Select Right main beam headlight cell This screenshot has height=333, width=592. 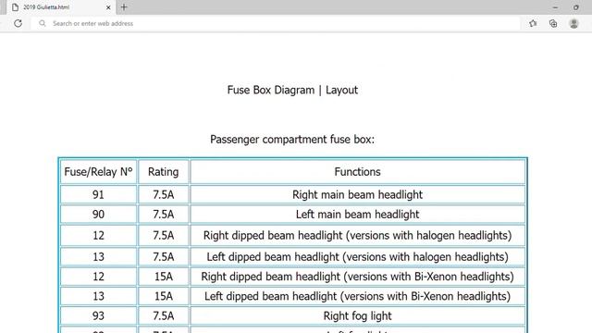358,194
